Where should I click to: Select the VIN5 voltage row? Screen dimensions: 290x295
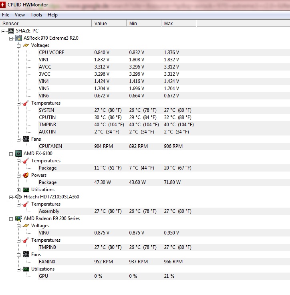(x=164, y=89)
